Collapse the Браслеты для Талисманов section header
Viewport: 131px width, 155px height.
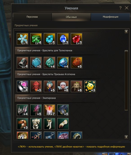57,51
